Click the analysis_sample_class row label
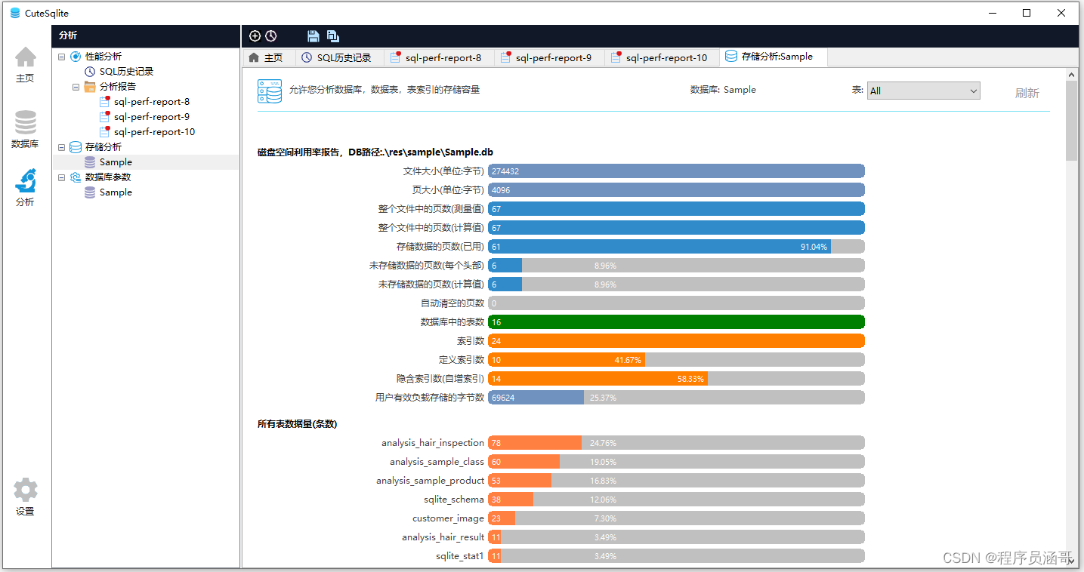Viewport: 1084px width, 572px height. (437, 462)
